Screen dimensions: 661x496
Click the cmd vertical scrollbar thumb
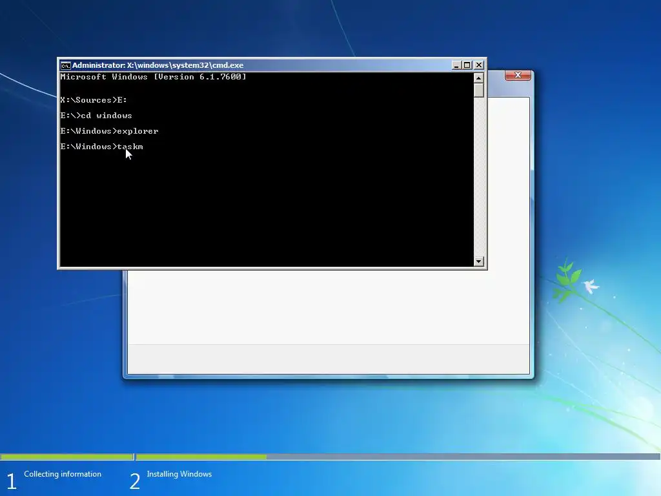[x=478, y=90]
